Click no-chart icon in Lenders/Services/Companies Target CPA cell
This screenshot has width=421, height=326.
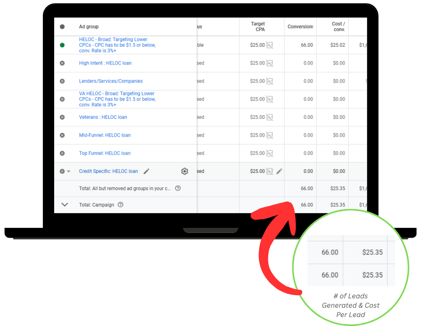[x=270, y=81]
